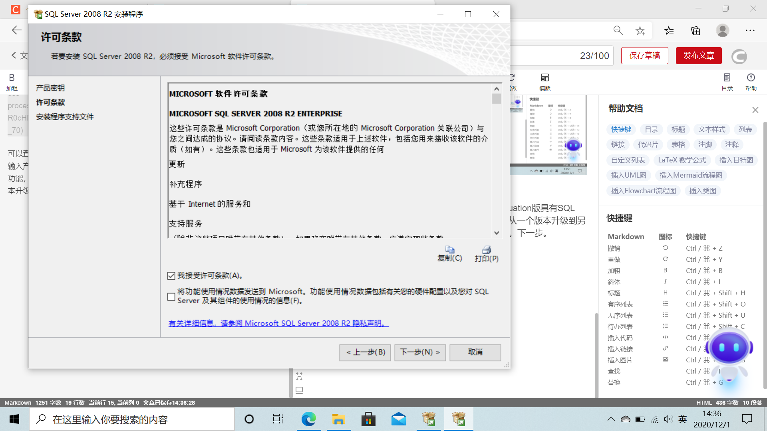This screenshot has width=767, height=431.
Task: Open the 模版 template toolbar icon
Action: pos(545,82)
